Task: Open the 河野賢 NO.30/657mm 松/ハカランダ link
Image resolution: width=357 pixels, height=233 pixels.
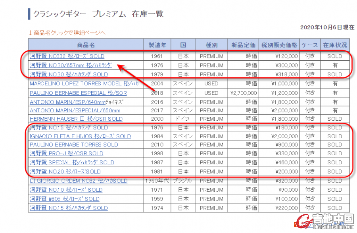Action: click(x=71, y=65)
